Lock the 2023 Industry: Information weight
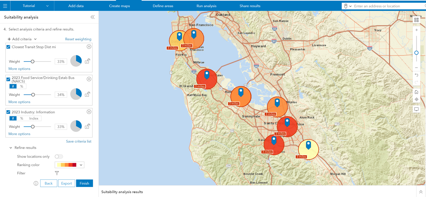 [87, 126]
